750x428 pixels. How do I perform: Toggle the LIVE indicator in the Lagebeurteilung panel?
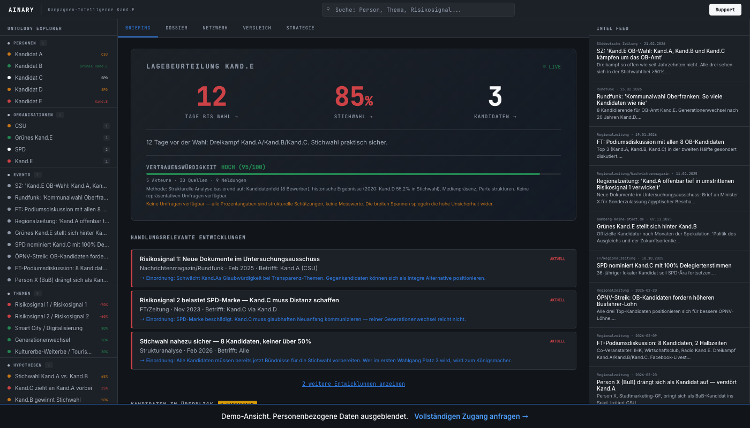pos(552,66)
